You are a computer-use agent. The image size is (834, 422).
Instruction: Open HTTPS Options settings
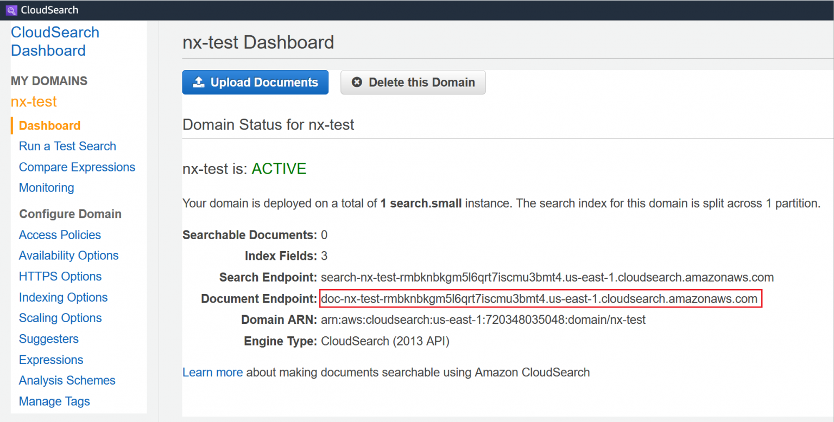[x=60, y=276]
